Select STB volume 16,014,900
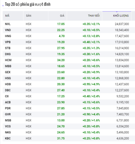 (x=122, y=48)
